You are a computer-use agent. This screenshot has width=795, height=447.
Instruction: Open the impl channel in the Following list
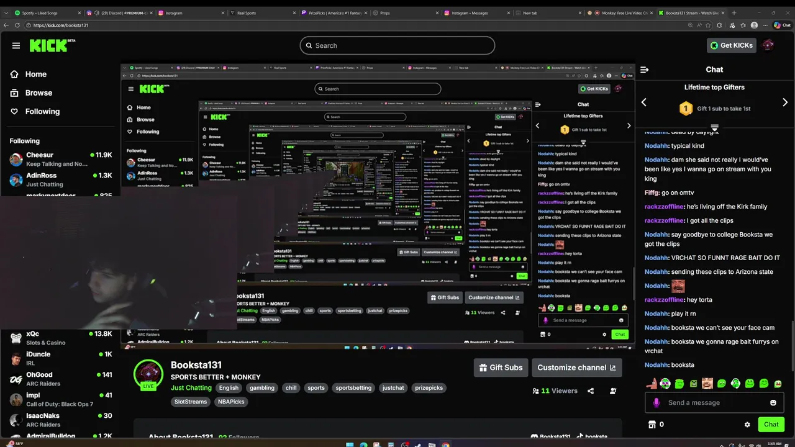coord(60,399)
